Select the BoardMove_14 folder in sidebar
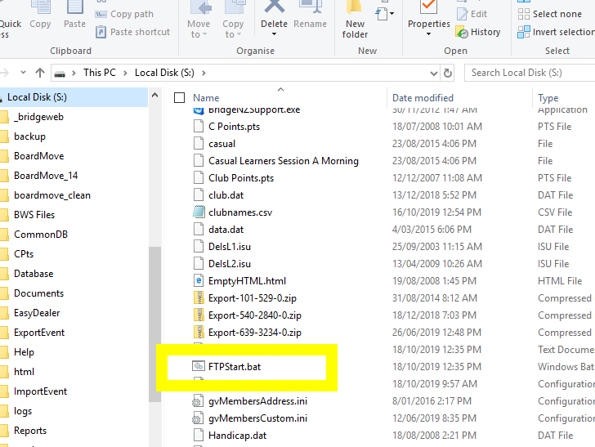Image resolution: width=595 pixels, height=447 pixels. (x=46, y=176)
